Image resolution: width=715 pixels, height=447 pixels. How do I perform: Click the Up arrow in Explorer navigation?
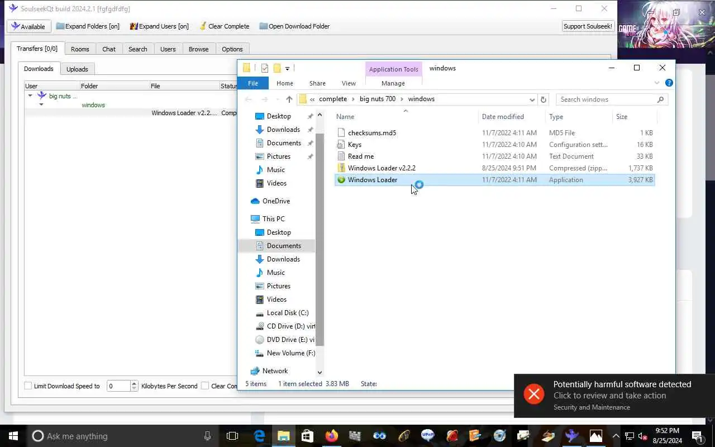coord(289,99)
